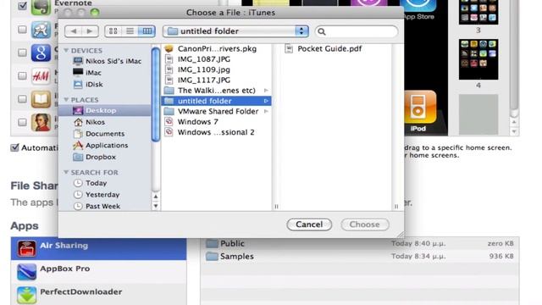
Task: Click the Cancel button
Action: click(x=309, y=225)
